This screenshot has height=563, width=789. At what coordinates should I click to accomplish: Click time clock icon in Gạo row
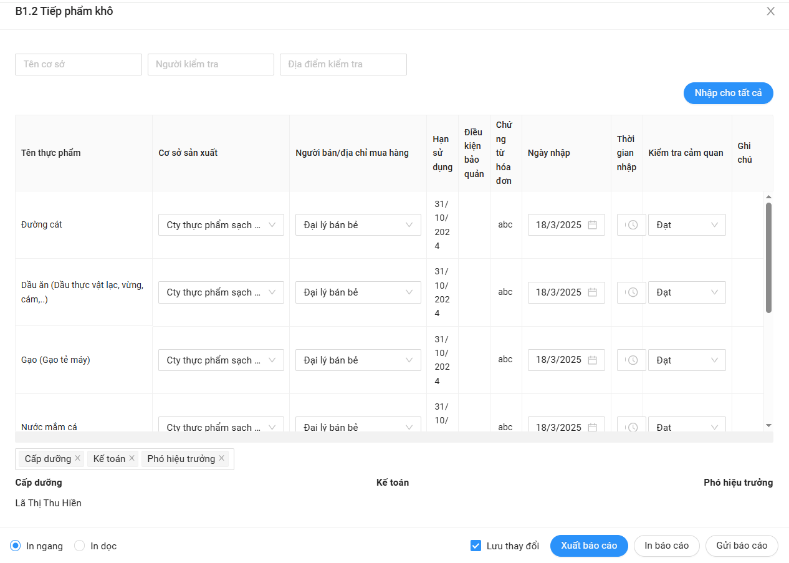633,360
